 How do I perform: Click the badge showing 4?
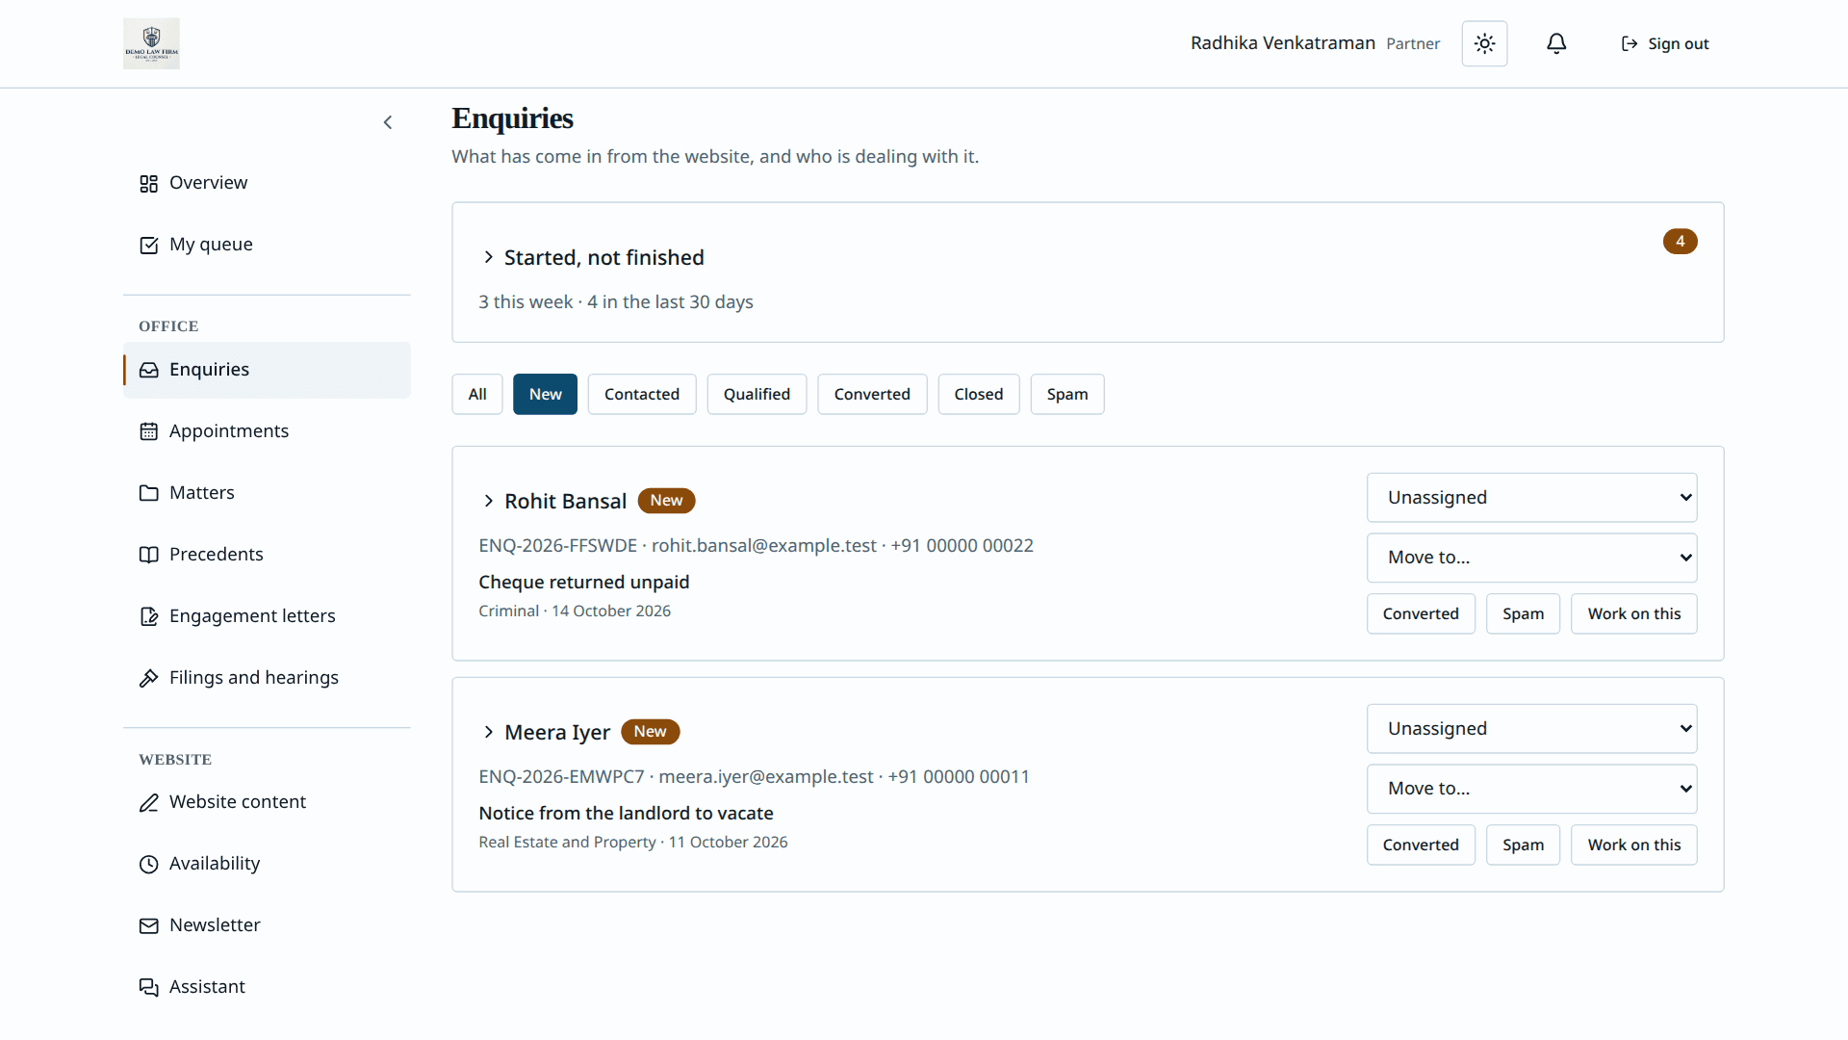click(x=1680, y=241)
